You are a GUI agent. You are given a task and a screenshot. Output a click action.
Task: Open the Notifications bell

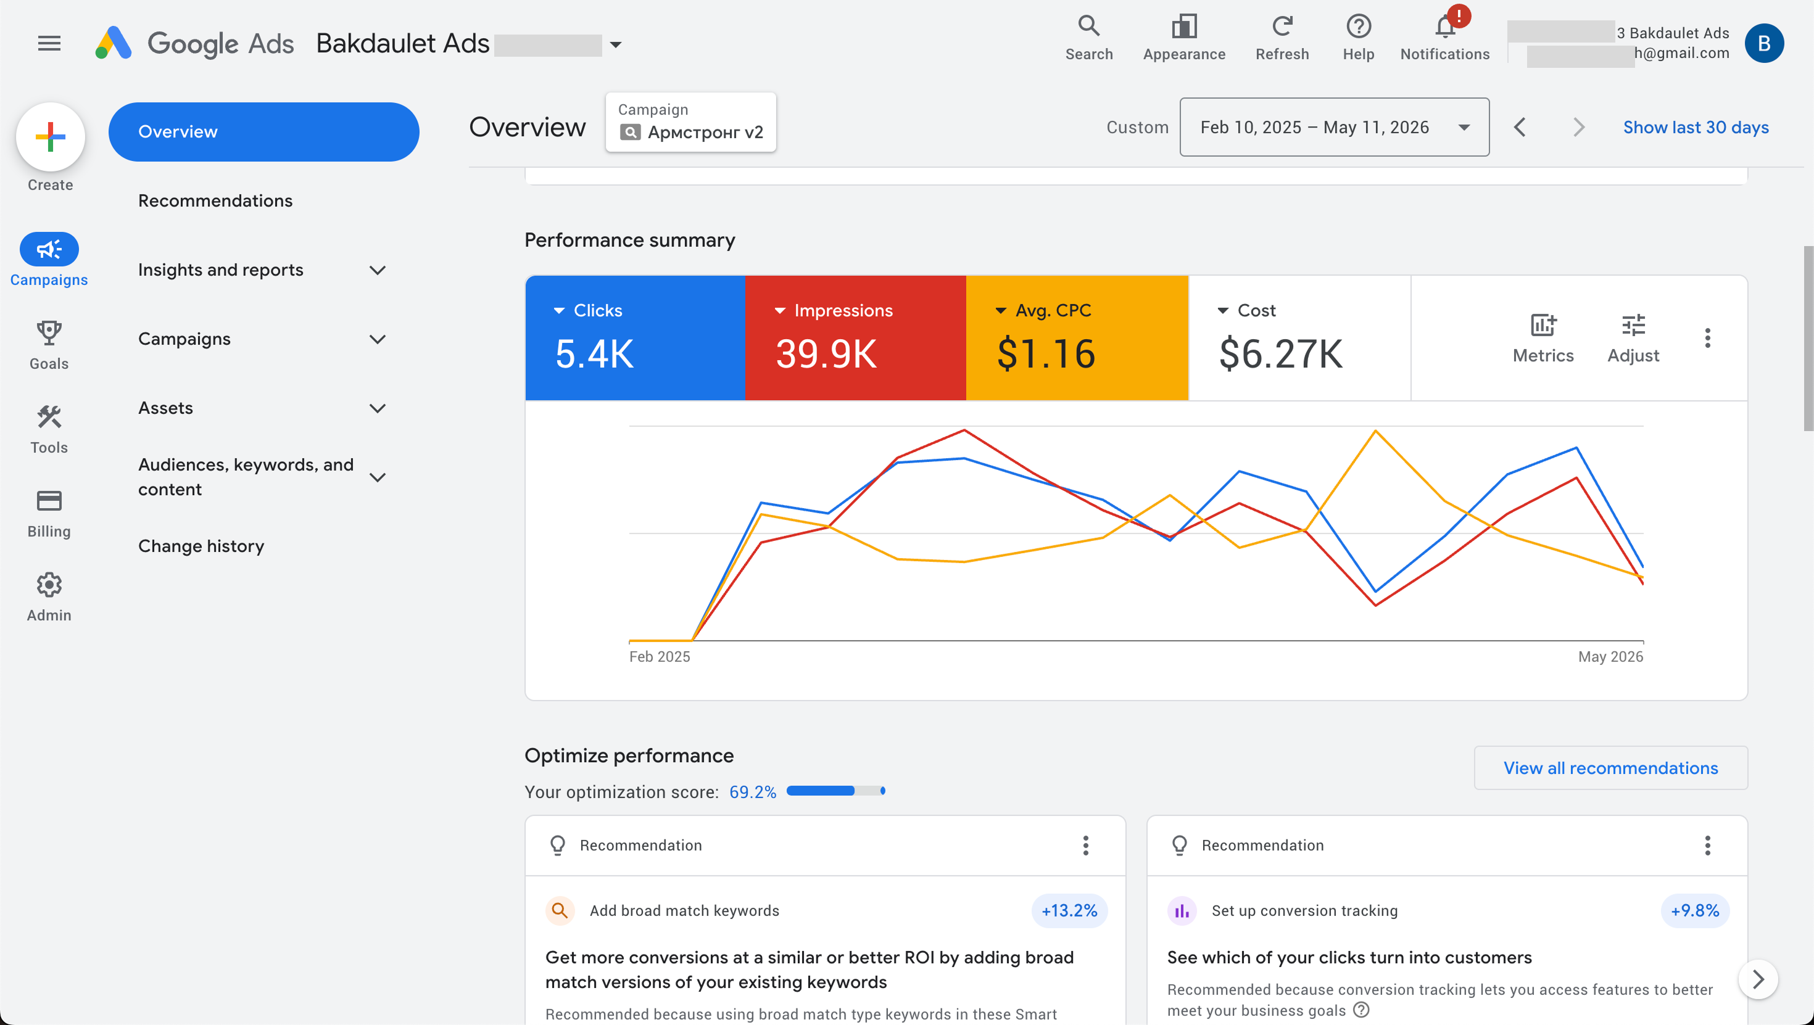coord(1444,38)
